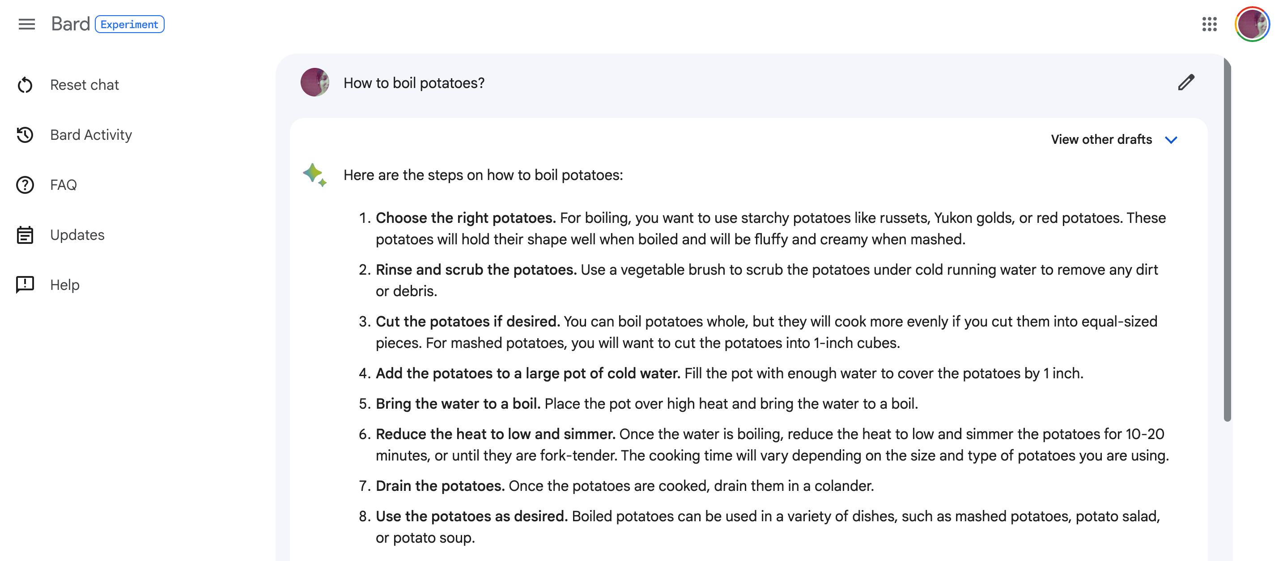Click the user avatar beside the prompt

tap(315, 83)
